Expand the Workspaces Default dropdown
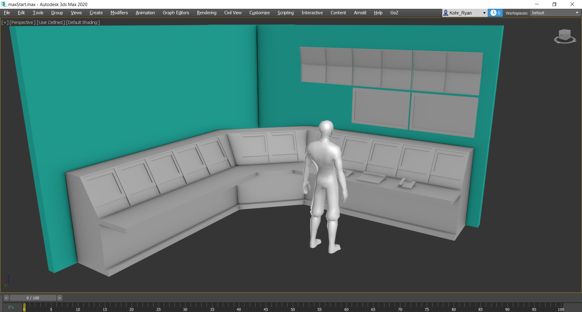Viewport: 582px width, 312px height. 555,13
